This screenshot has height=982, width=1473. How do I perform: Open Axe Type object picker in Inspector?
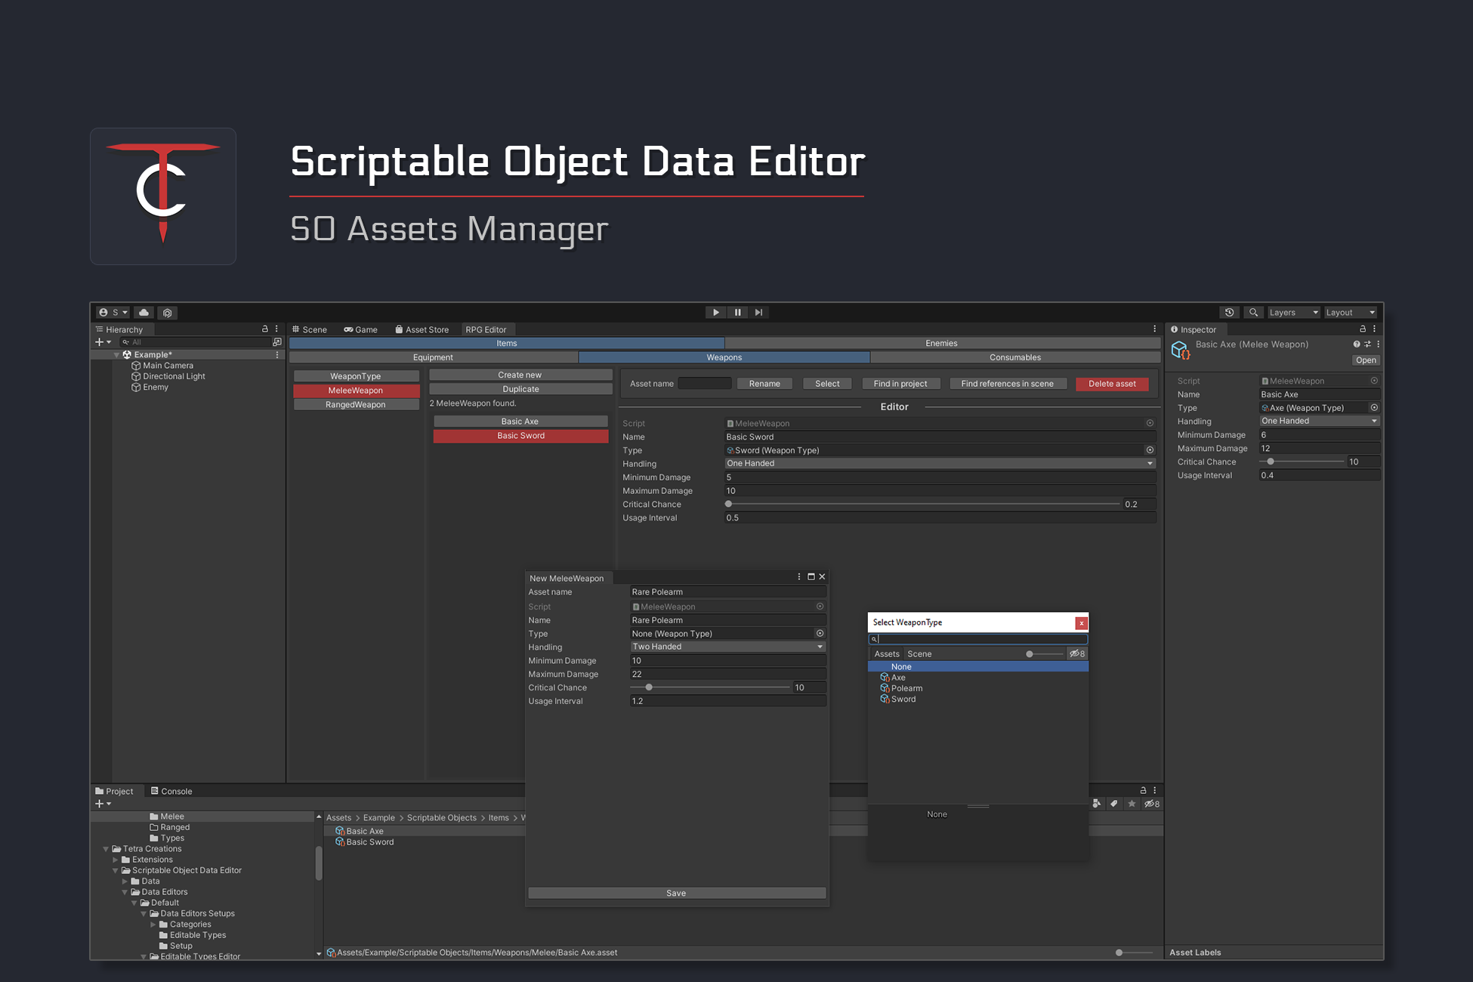tap(1374, 408)
